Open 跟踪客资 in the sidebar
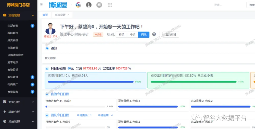Viewport: 255px width, 129px height. (13, 33)
